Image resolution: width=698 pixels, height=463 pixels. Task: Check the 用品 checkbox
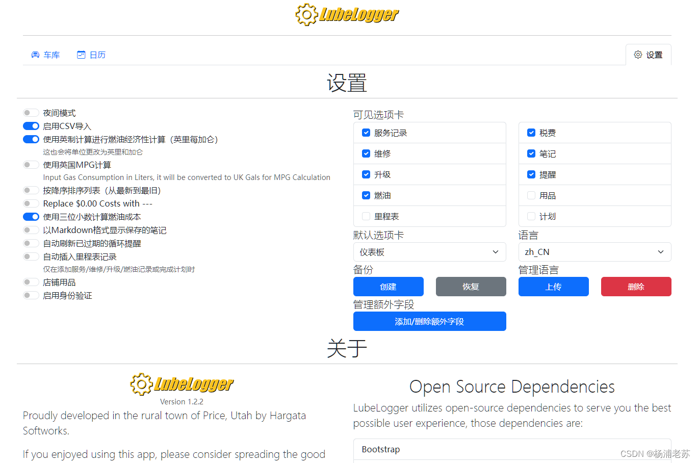click(x=531, y=195)
